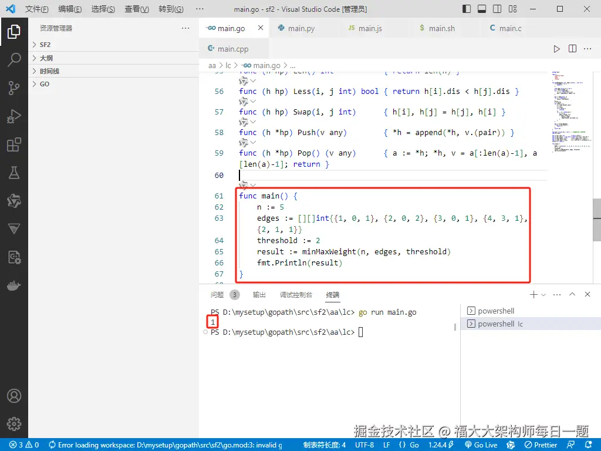Screen dimensions: 601x451
Task: Open the Explorer view in activity bar
Action: [x=14, y=32]
